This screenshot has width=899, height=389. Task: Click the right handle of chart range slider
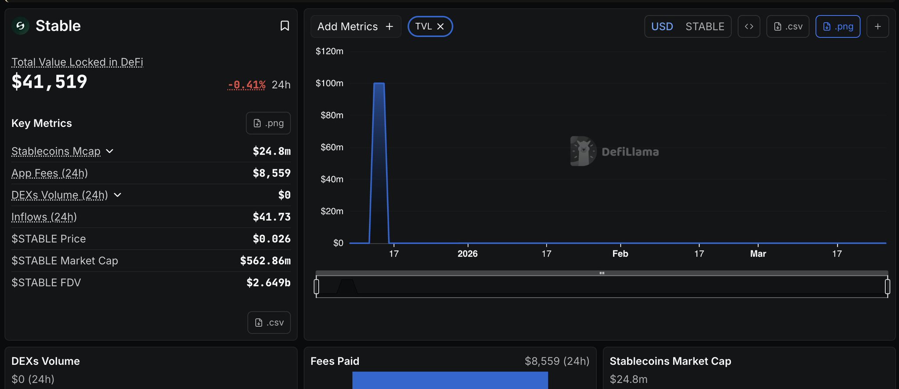tap(887, 287)
